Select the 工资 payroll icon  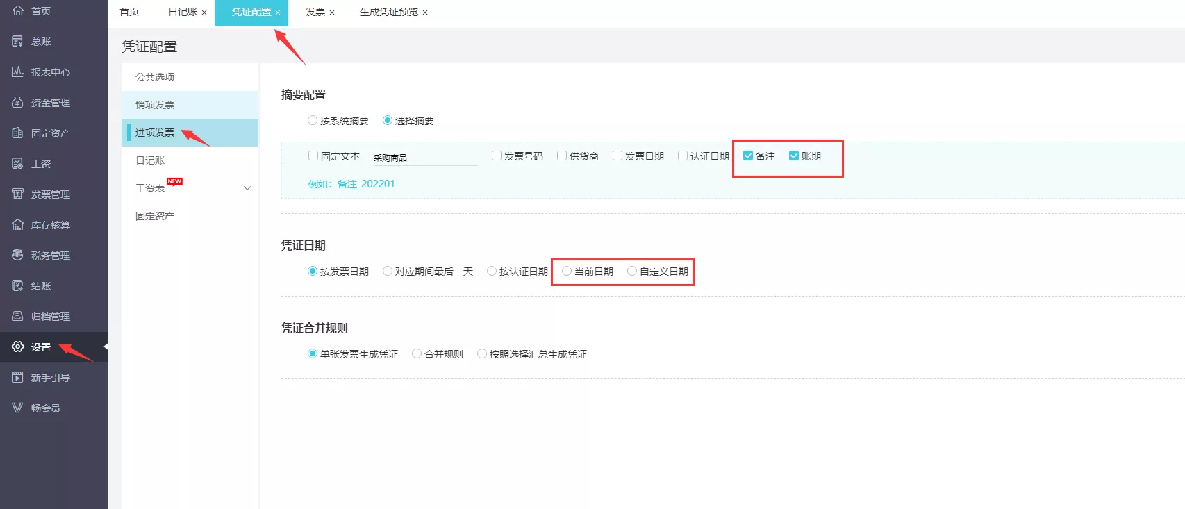pos(18,163)
